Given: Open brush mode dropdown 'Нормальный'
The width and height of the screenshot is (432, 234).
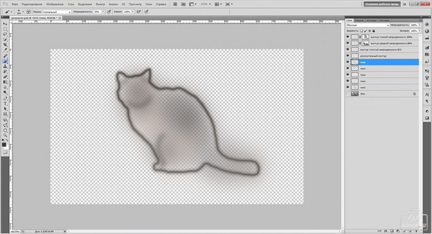Looking at the screenshot, I should click(57, 12).
